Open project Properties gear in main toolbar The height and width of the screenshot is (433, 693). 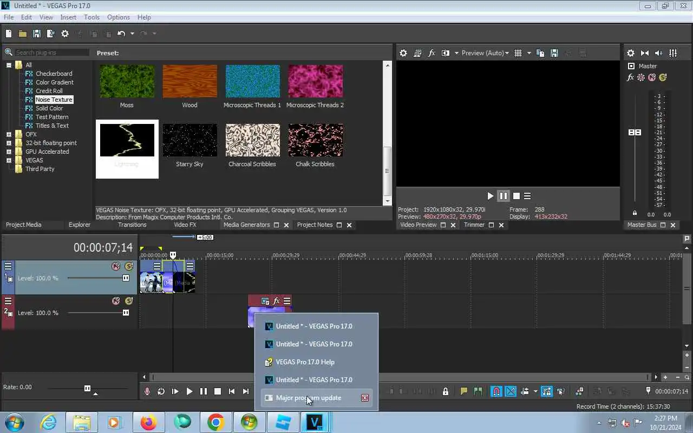point(65,34)
